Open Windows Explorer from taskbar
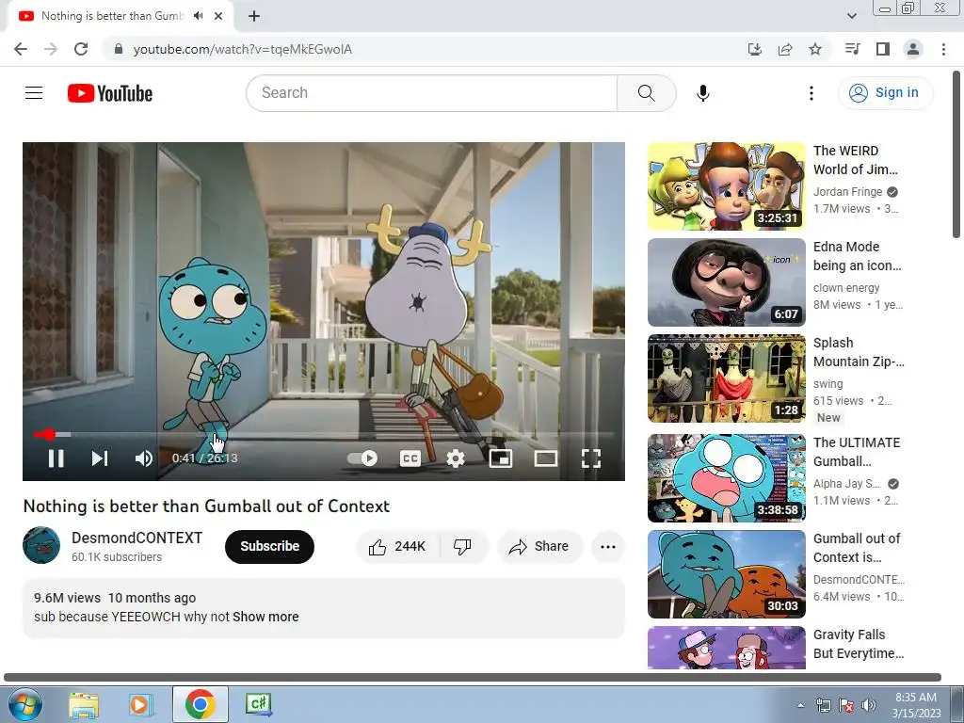The image size is (964, 723). [84, 704]
